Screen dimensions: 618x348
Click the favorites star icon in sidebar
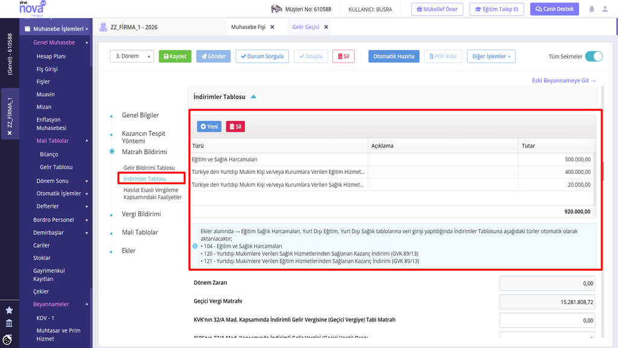pos(9,310)
